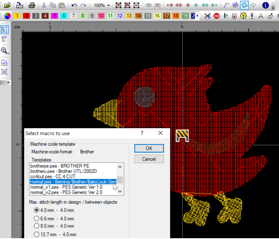The width and height of the screenshot is (279, 239).
Task: Open the lettering tool A icon
Action: 261,16
